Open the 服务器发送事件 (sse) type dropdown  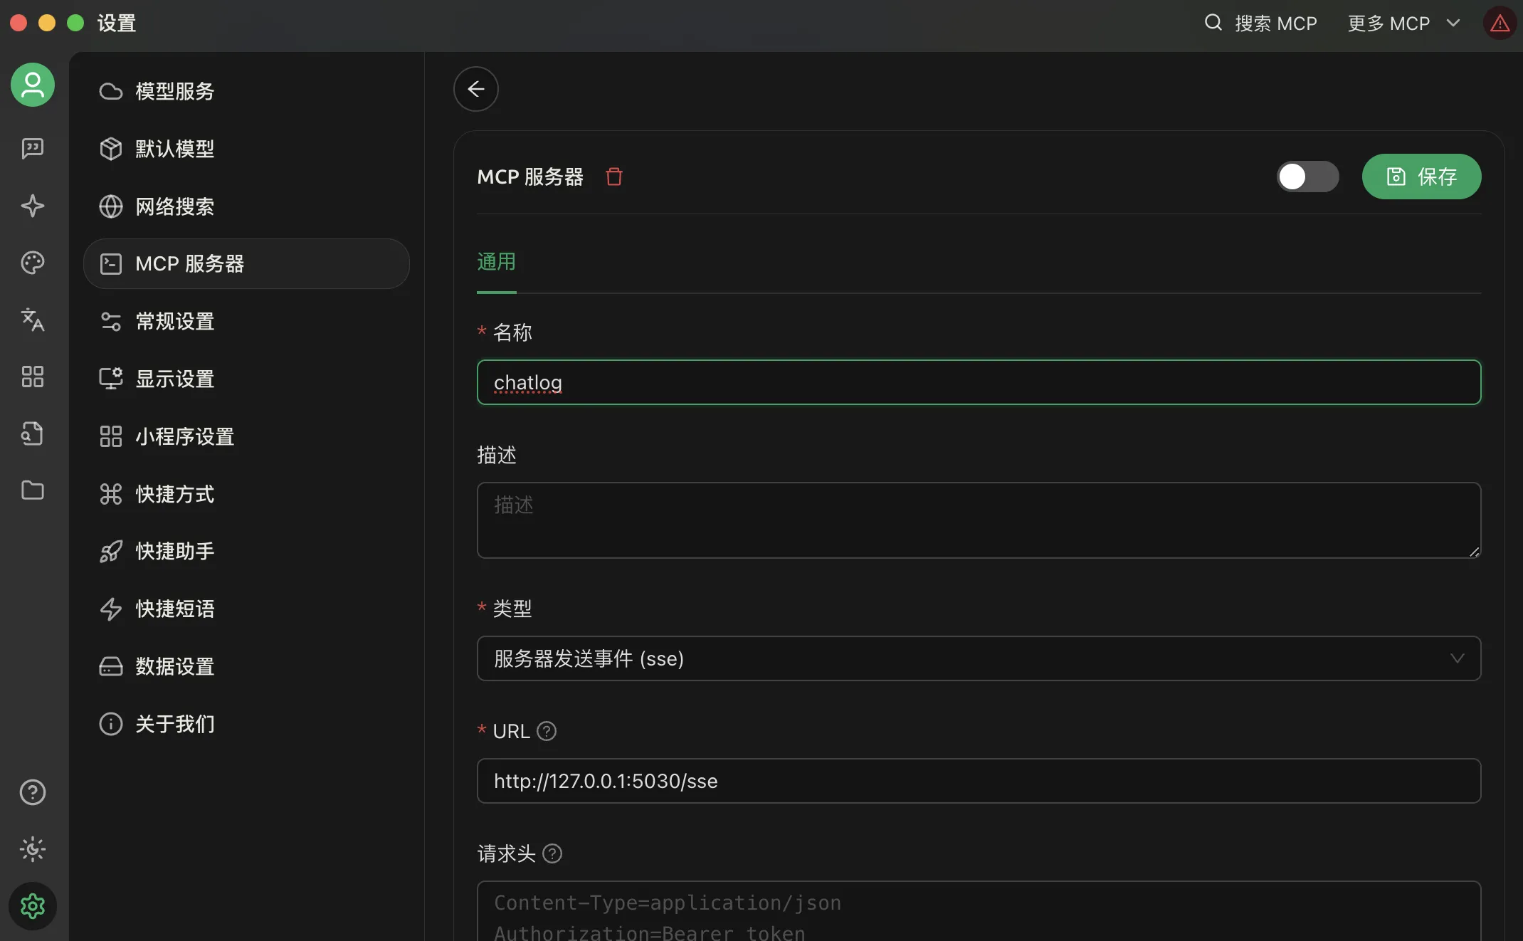coord(979,658)
